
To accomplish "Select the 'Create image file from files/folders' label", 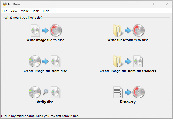I will pos(128,71).
